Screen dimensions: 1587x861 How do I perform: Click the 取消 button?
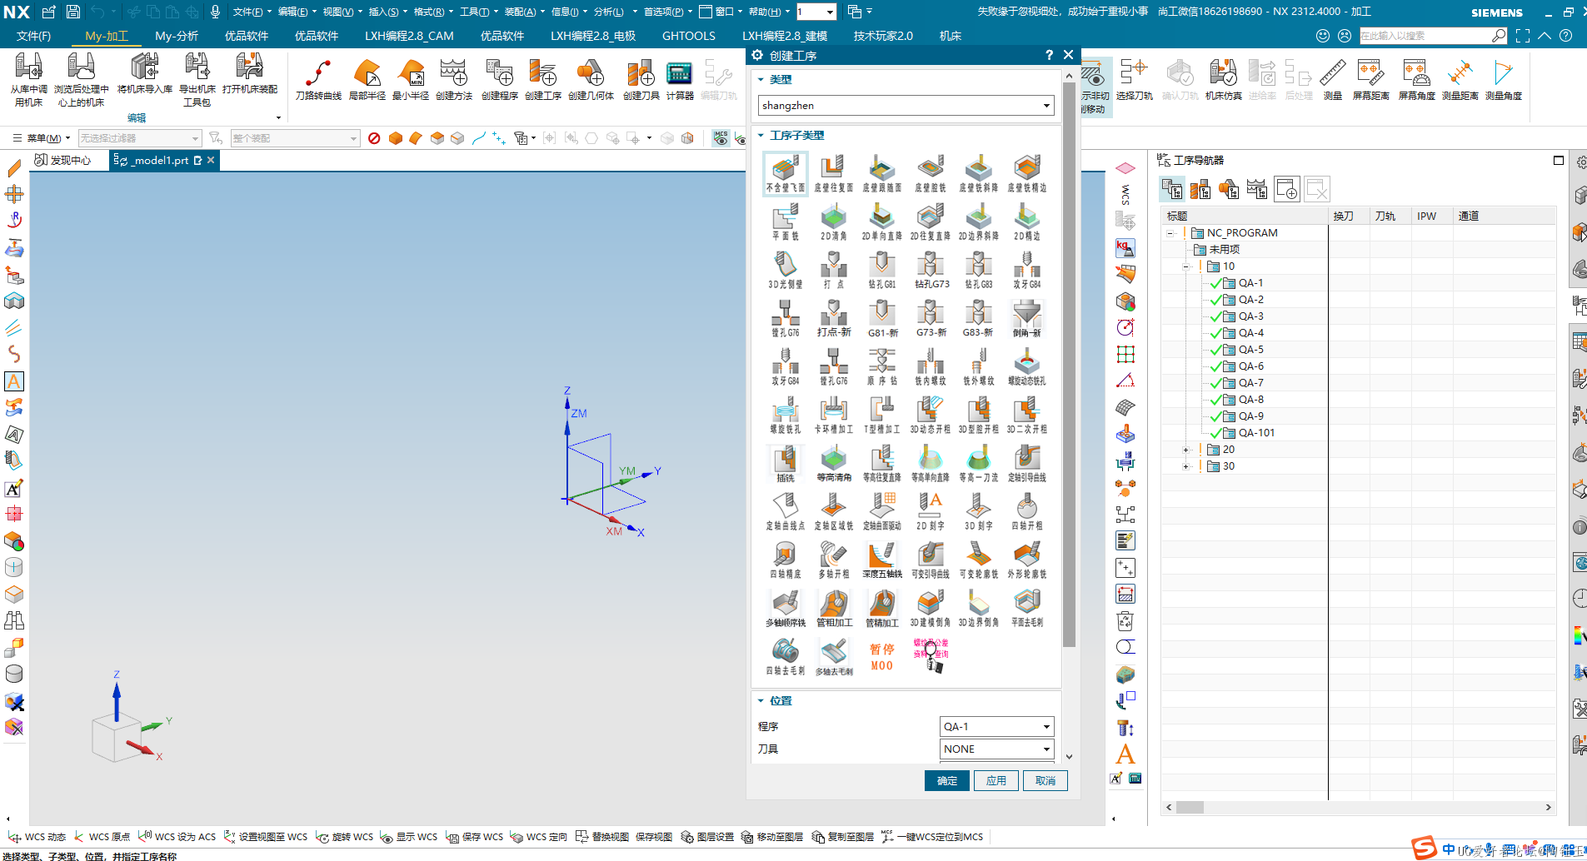1046,781
